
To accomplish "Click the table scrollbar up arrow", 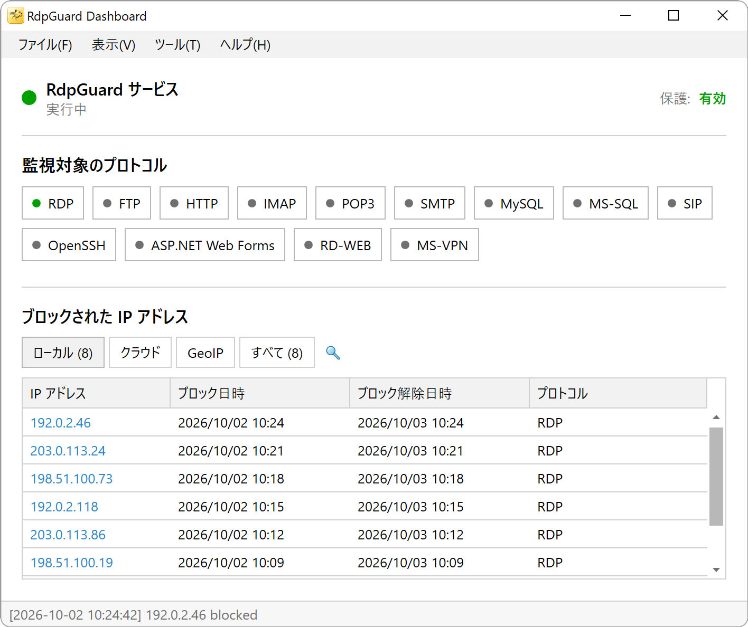I will coord(716,417).
